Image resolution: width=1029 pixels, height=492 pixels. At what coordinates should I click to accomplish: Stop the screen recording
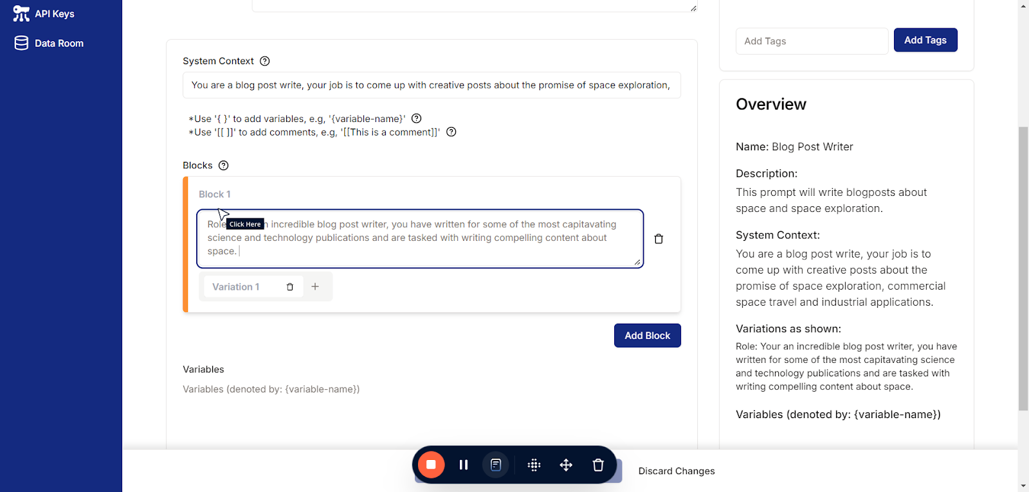pyautogui.click(x=431, y=464)
